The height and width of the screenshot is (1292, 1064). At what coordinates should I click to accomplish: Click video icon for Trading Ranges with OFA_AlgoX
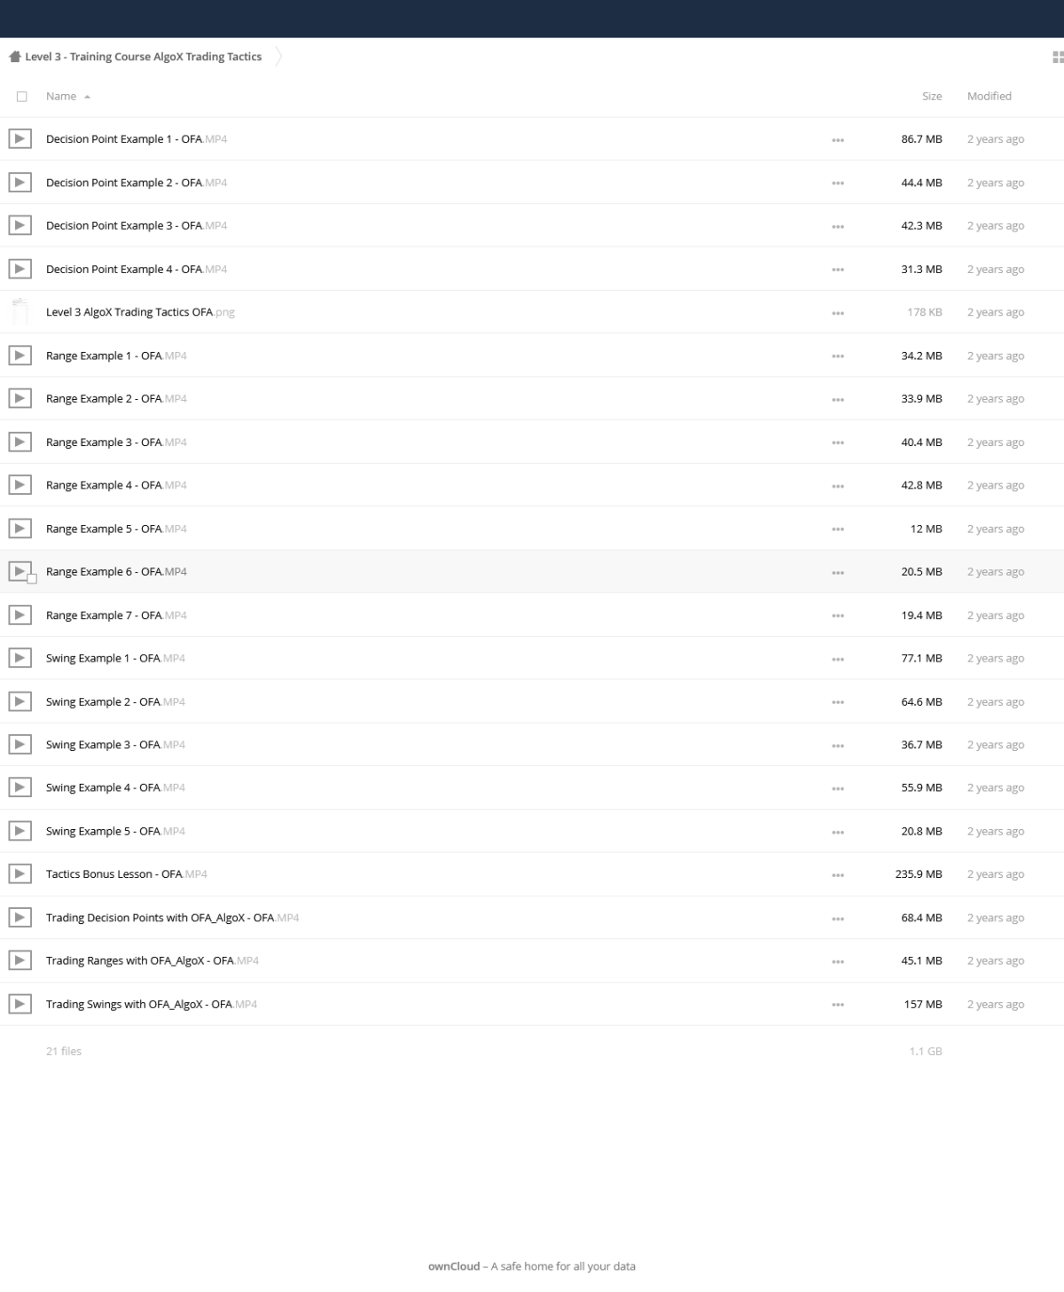(20, 960)
